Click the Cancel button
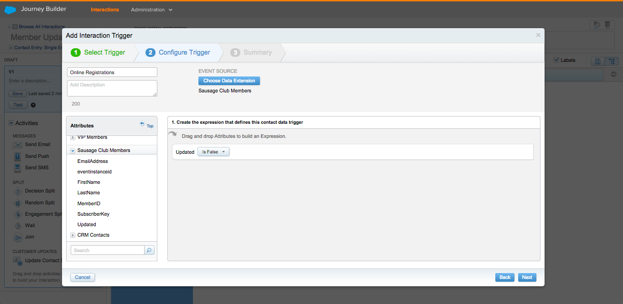The width and height of the screenshot is (623, 304). [83, 277]
